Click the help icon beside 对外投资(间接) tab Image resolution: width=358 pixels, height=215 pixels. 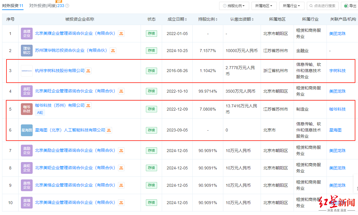click(67, 6)
